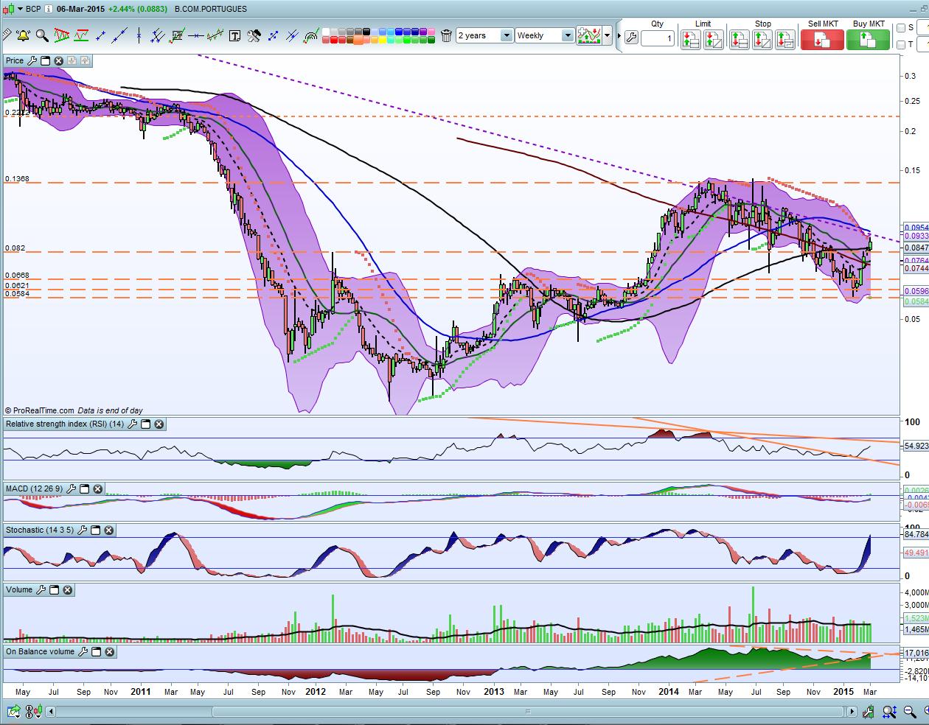929x725 pixels.
Task: Select the white color swatch
Action: coord(326,32)
